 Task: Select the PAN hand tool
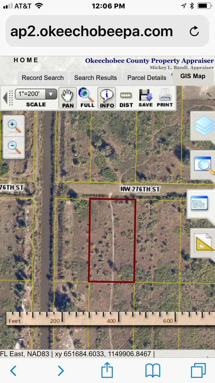(x=68, y=98)
